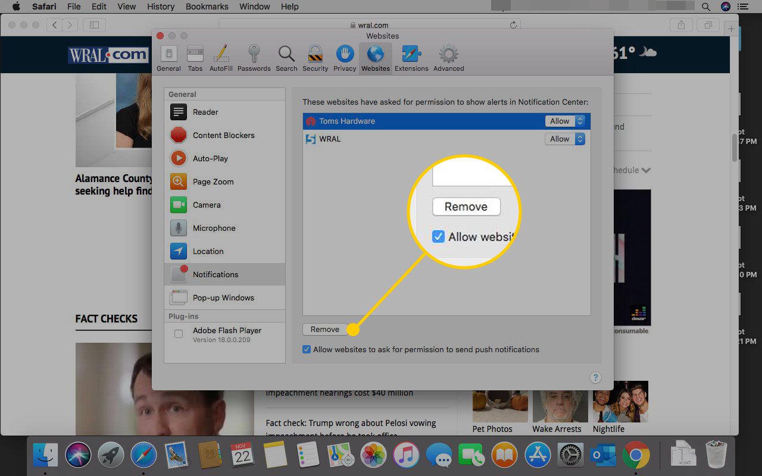The image size is (762, 476).
Task: Click the WRAL.com logo
Action: [108, 55]
